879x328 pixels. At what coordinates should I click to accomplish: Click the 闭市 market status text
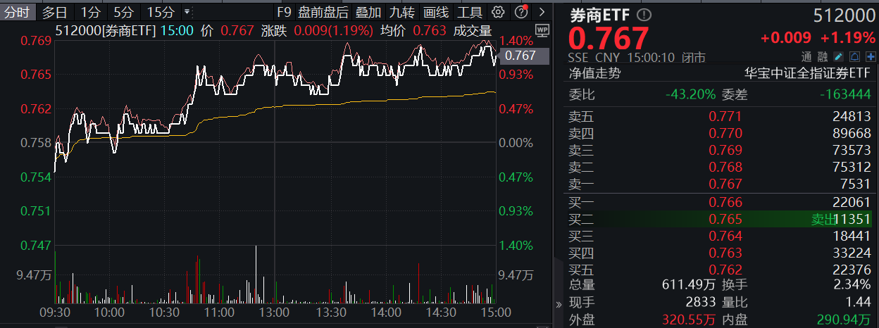pyautogui.click(x=694, y=58)
